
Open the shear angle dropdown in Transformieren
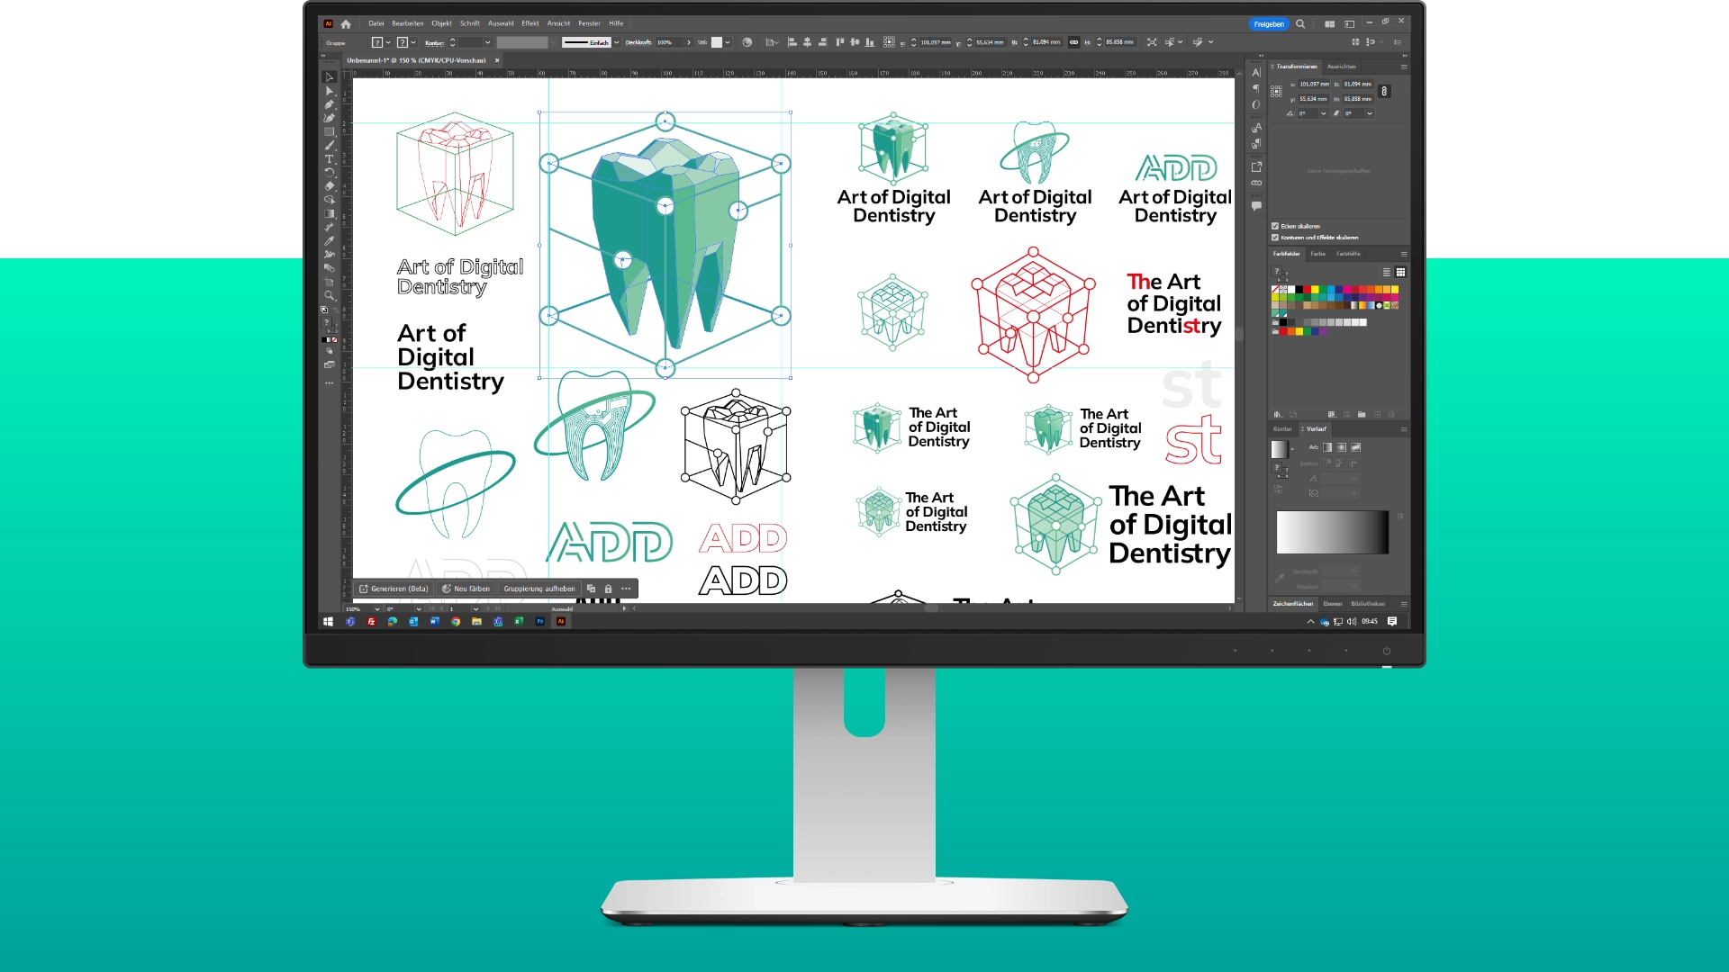point(1370,114)
